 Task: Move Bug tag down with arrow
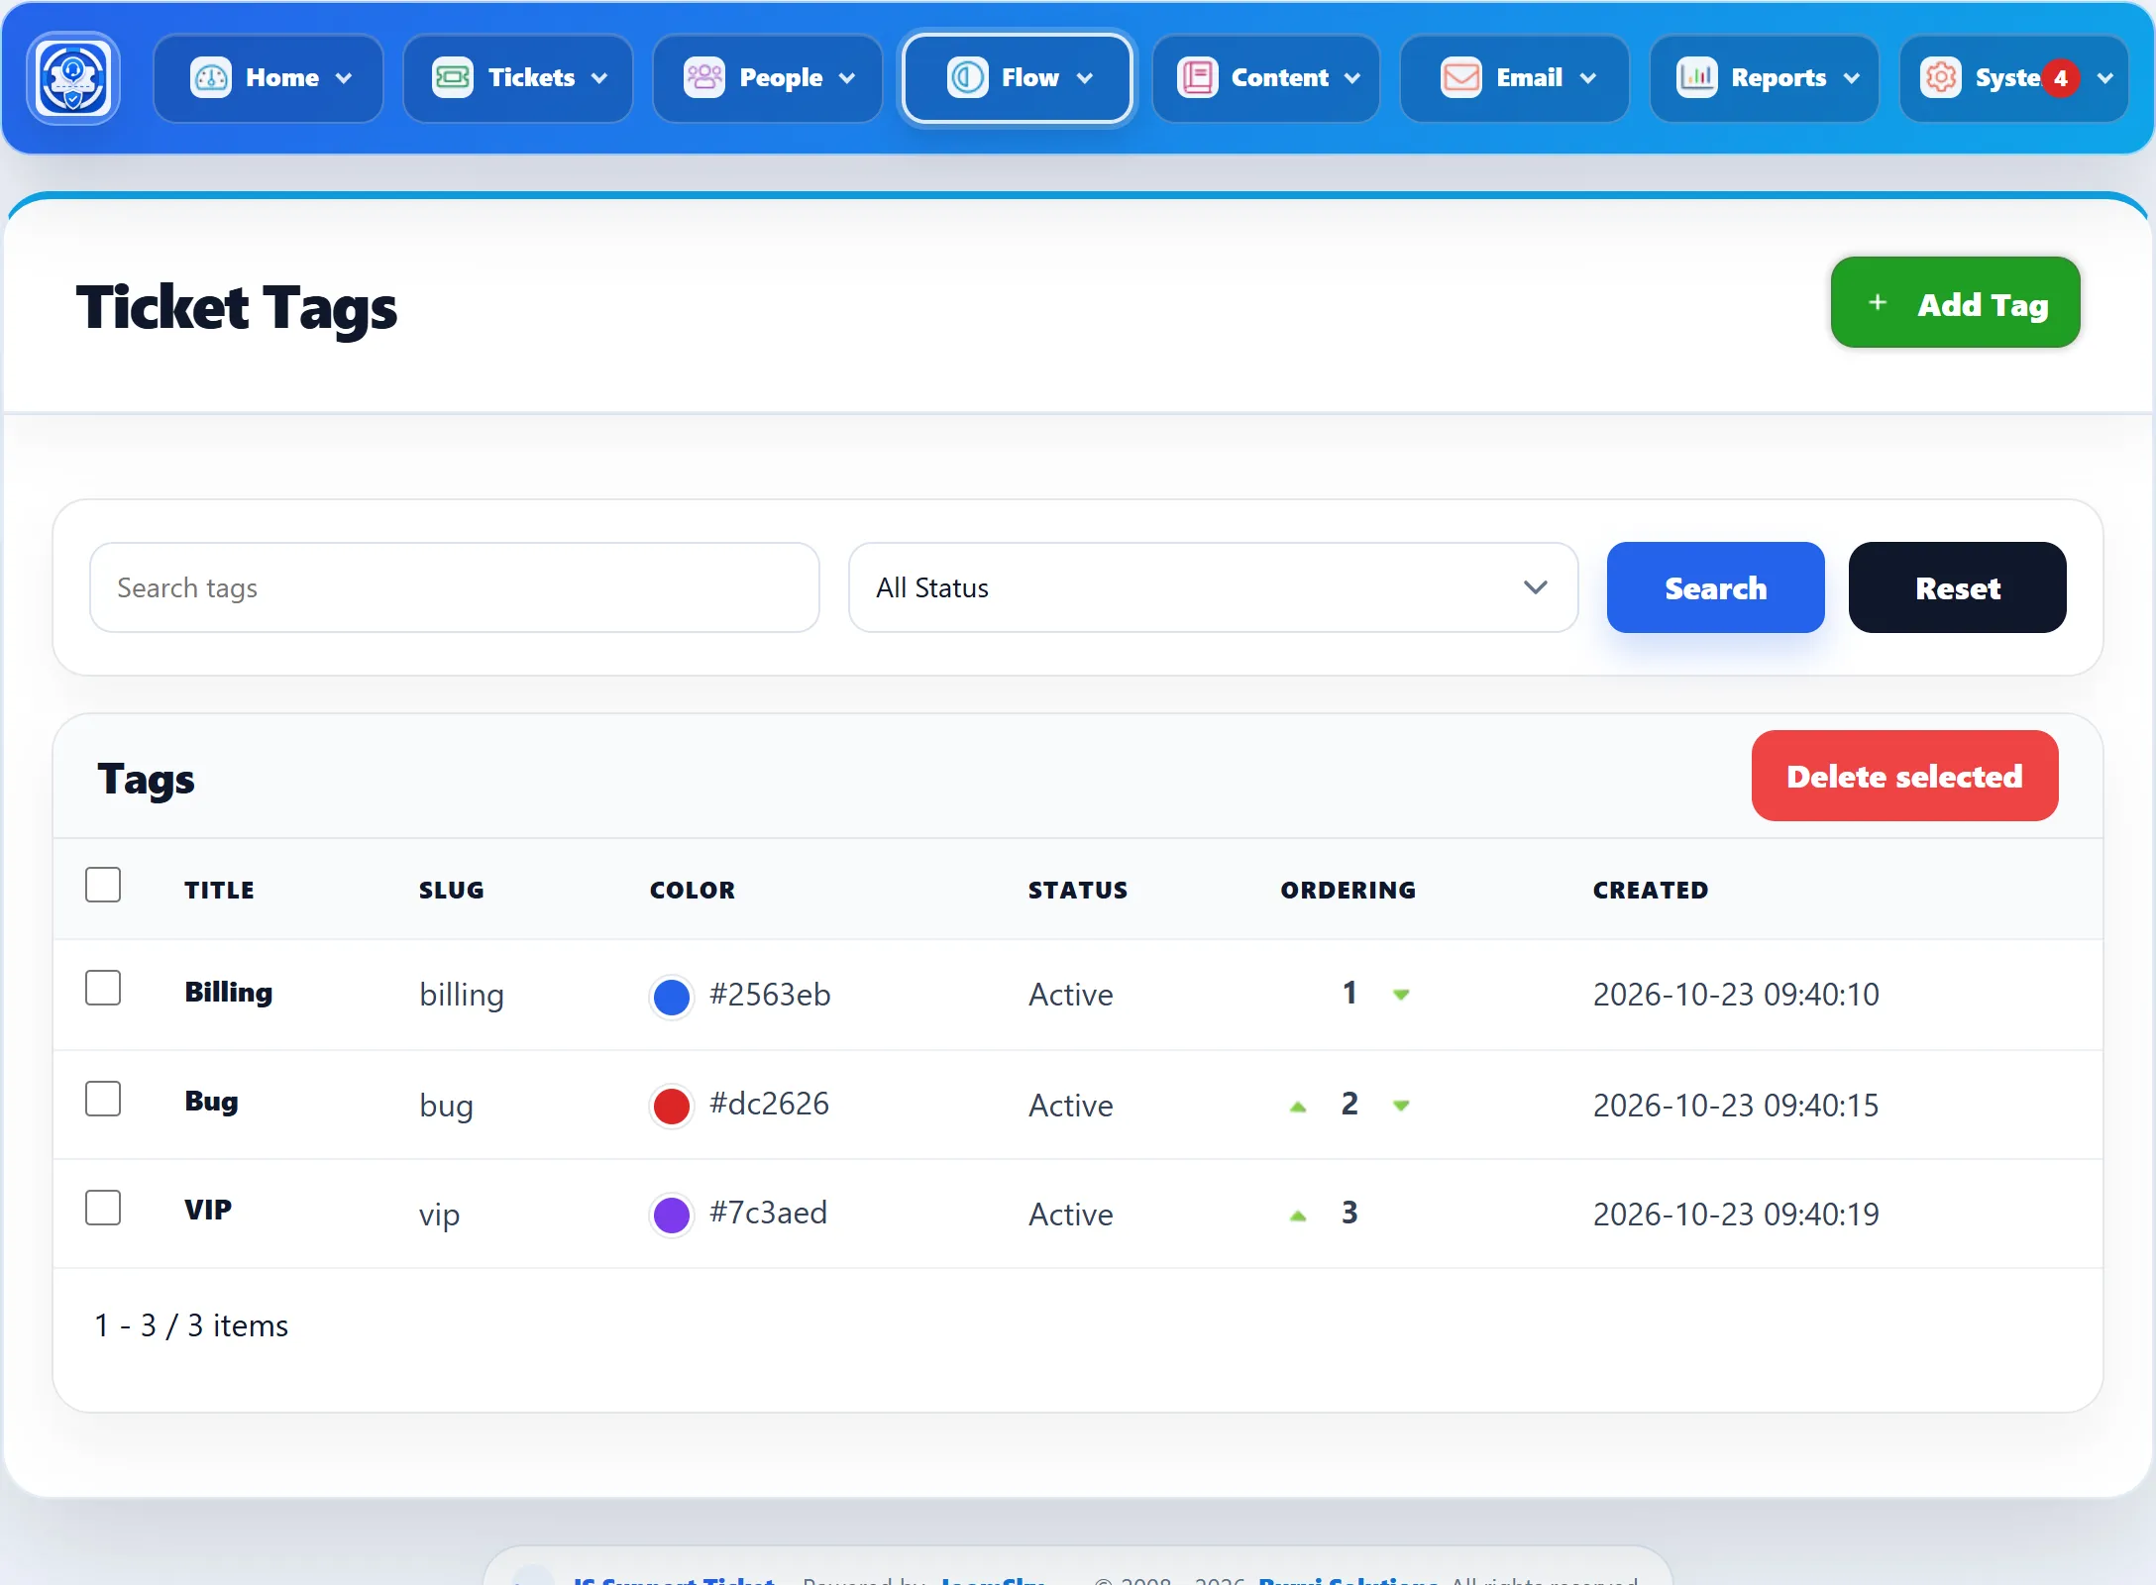tap(1401, 1106)
